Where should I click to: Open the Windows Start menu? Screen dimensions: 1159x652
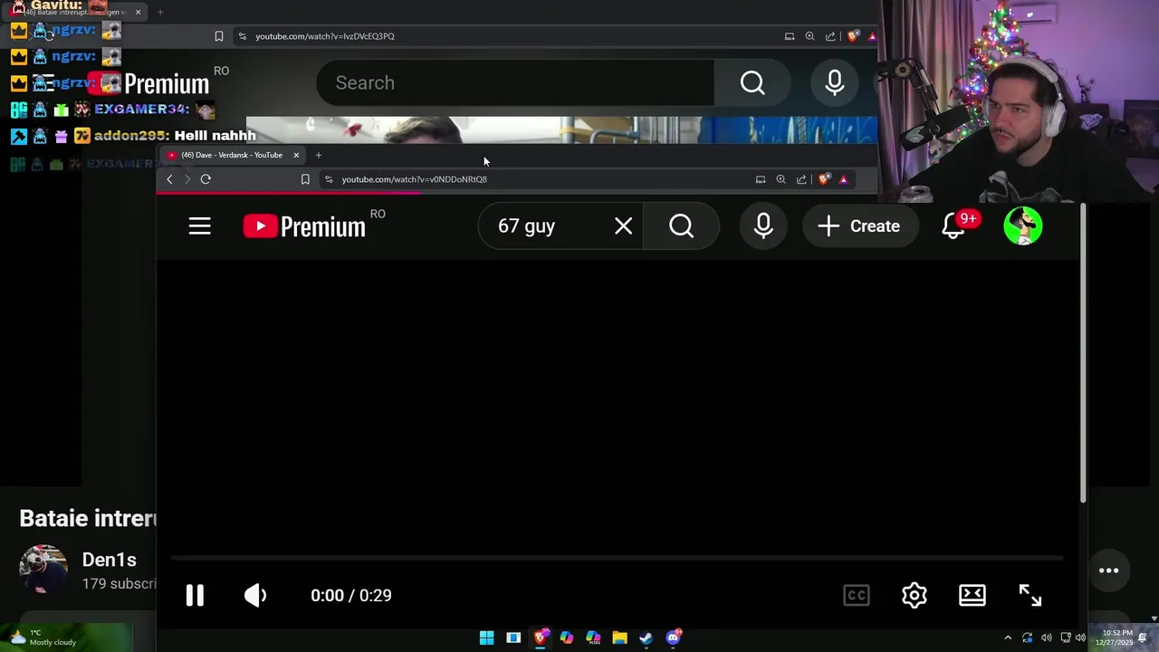pos(486,638)
